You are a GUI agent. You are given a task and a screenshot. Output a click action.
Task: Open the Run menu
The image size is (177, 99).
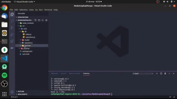(41, 10)
